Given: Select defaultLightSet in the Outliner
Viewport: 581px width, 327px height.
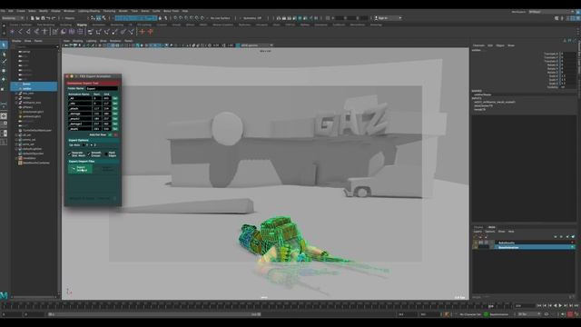Looking at the screenshot, I should [33, 149].
